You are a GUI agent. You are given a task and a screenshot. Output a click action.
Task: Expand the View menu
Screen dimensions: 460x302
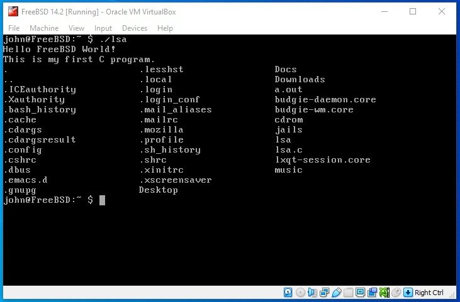point(76,28)
